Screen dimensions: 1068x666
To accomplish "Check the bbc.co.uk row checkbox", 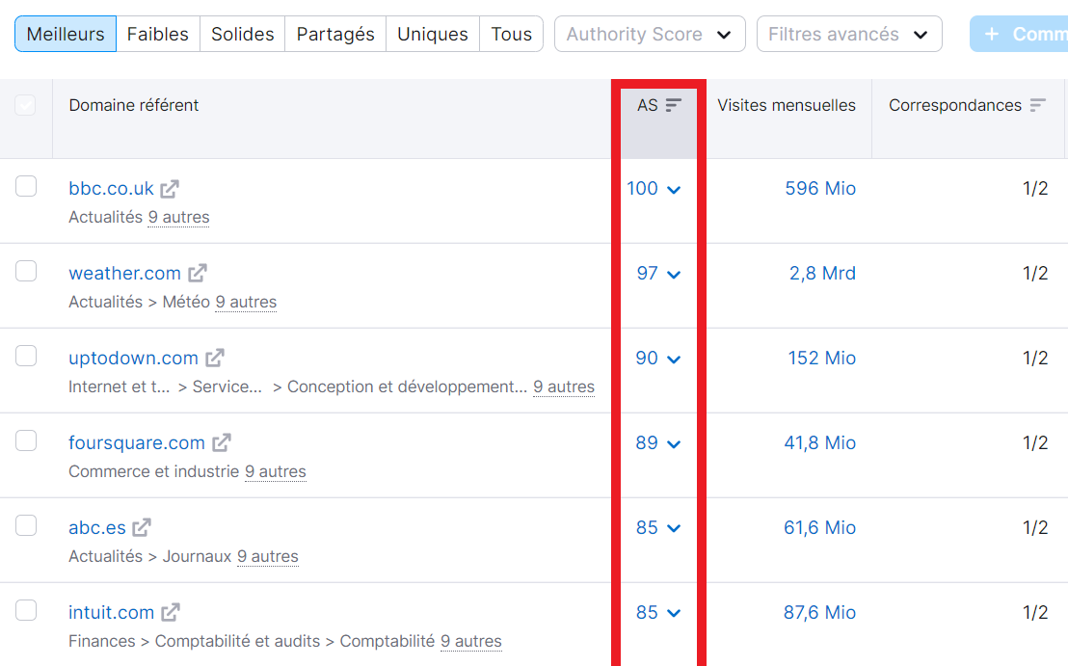I will coord(26,188).
